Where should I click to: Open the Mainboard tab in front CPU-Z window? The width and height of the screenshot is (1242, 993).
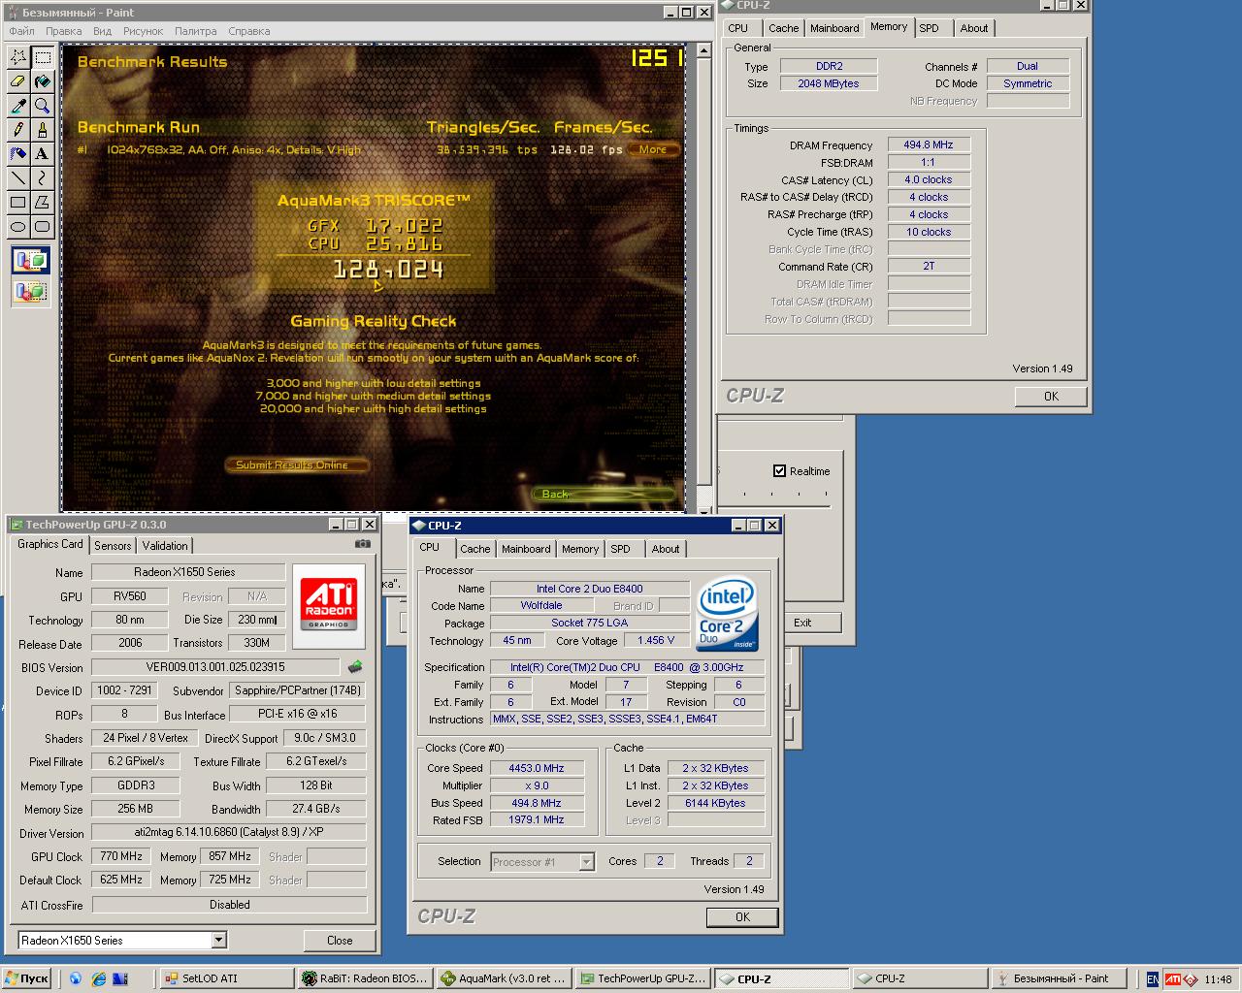(x=525, y=549)
